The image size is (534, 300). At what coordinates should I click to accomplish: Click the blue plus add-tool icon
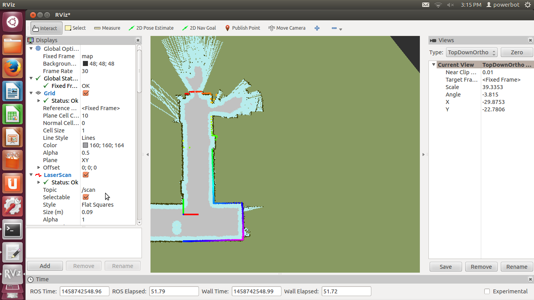317,28
